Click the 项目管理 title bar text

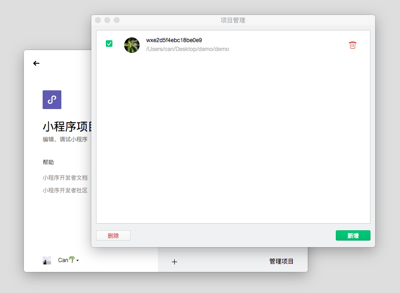click(233, 20)
